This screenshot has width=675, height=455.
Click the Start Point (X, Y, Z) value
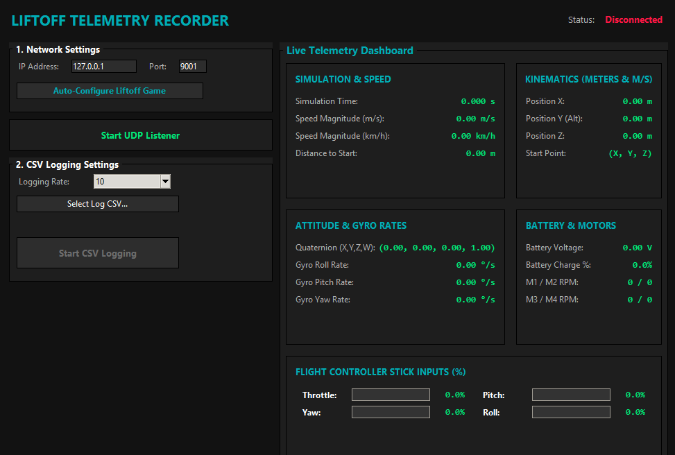630,153
